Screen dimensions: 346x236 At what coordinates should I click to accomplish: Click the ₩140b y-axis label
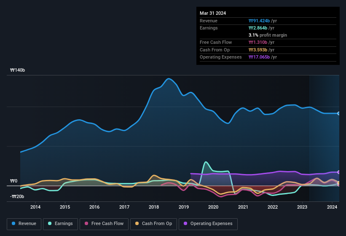(x=17, y=70)
